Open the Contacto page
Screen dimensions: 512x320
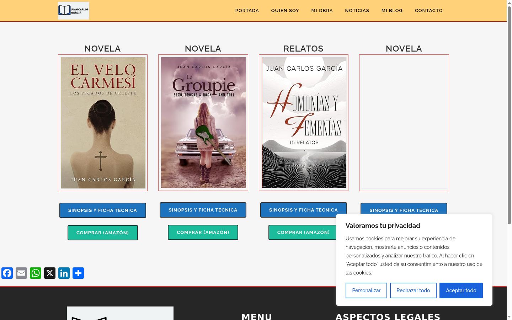(429, 11)
